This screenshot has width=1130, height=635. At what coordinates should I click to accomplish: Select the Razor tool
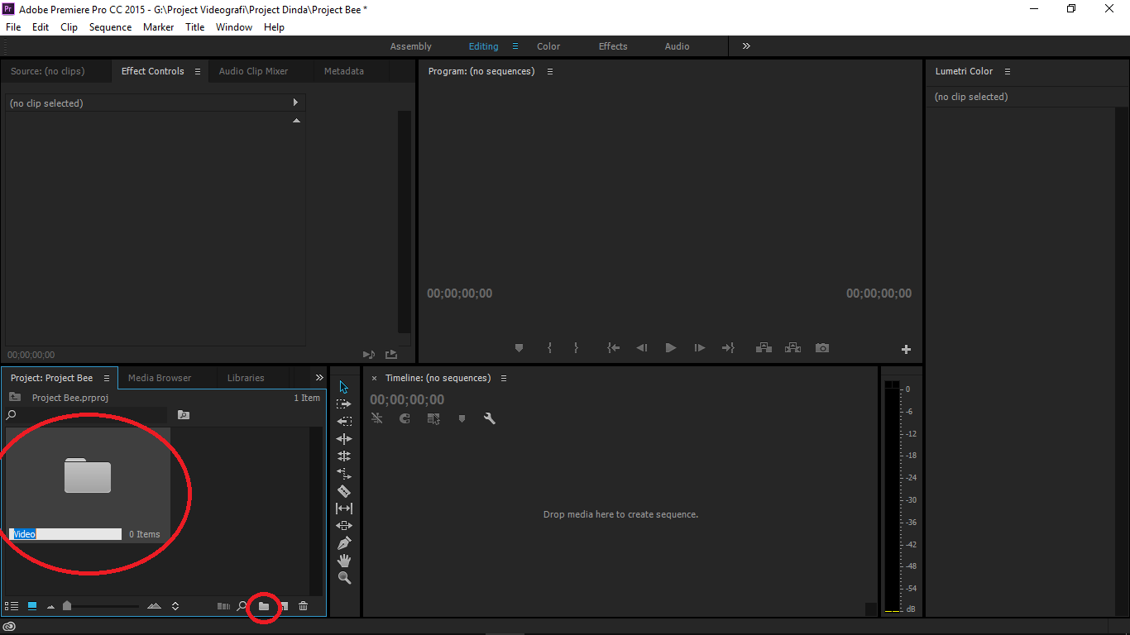click(344, 491)
